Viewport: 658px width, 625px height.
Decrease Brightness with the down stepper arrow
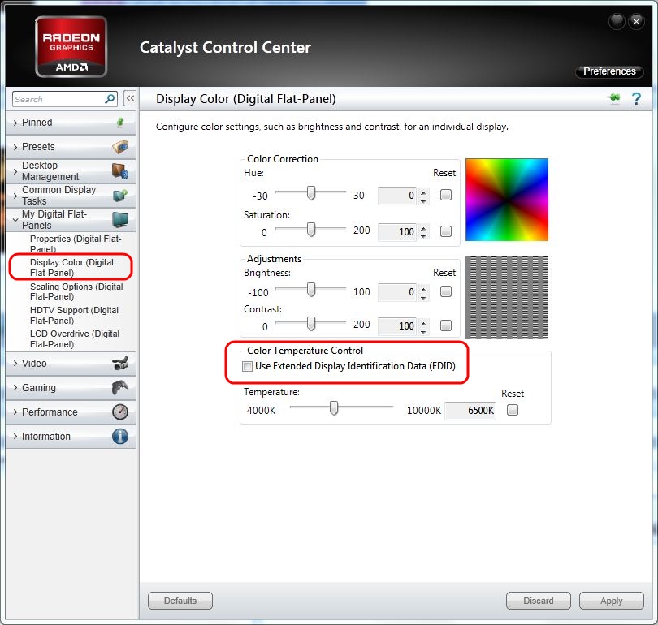click(423, 297)
